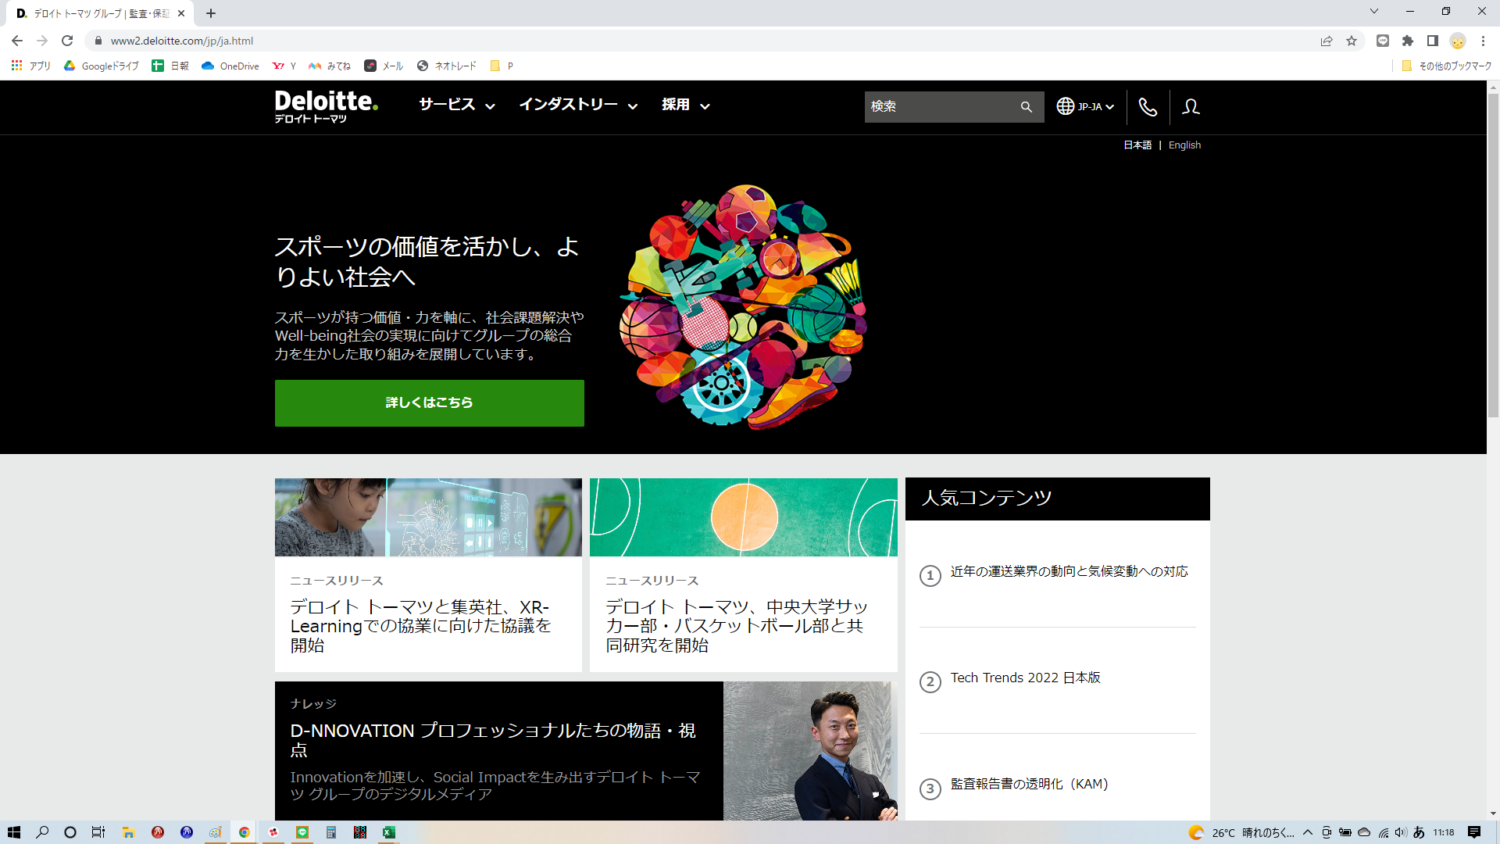1500x844 pixels.
Task: Expand the サービス dropdown menu
Action: coord(457,105)
